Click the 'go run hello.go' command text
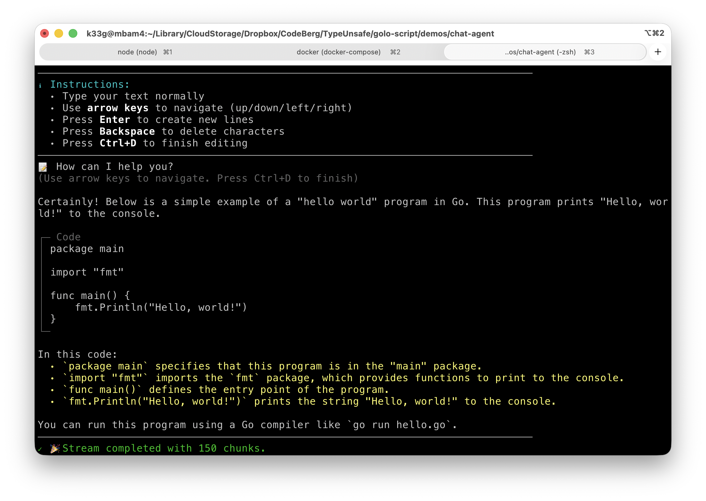Screen dimensions: 706x501 click(x=399, y=425)
